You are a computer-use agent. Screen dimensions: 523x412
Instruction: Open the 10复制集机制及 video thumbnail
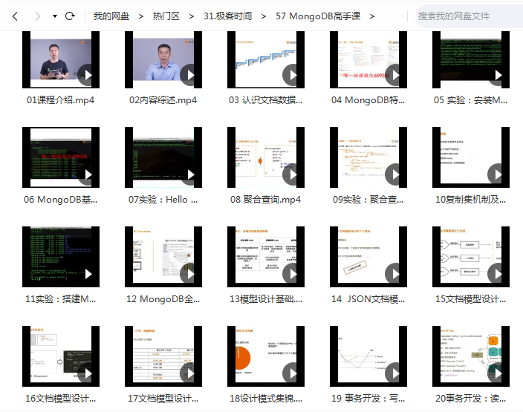[x=471, y=157]
